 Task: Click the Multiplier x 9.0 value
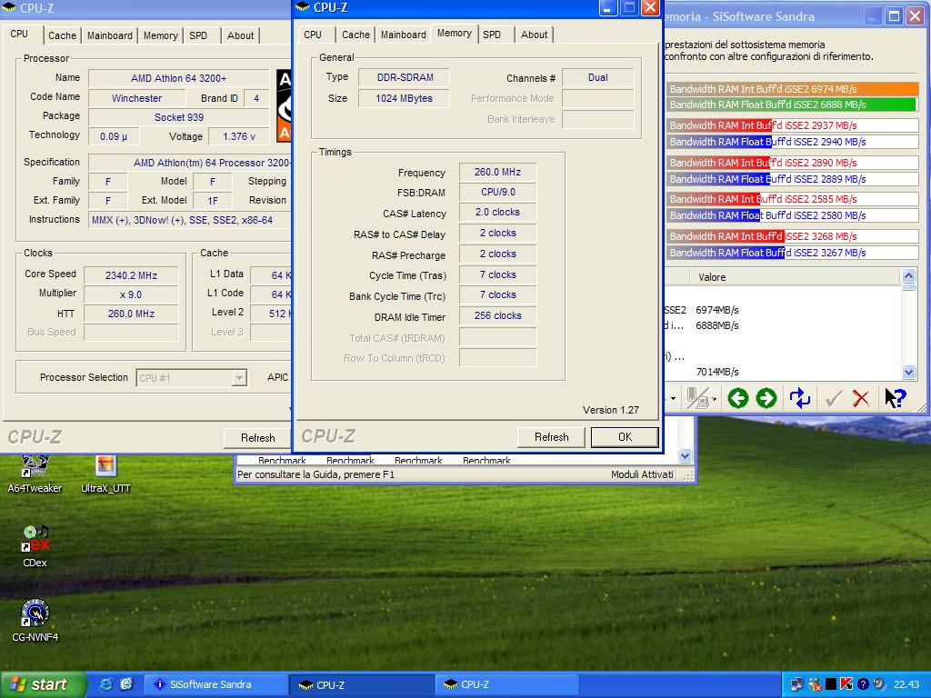tap(131, 294)
